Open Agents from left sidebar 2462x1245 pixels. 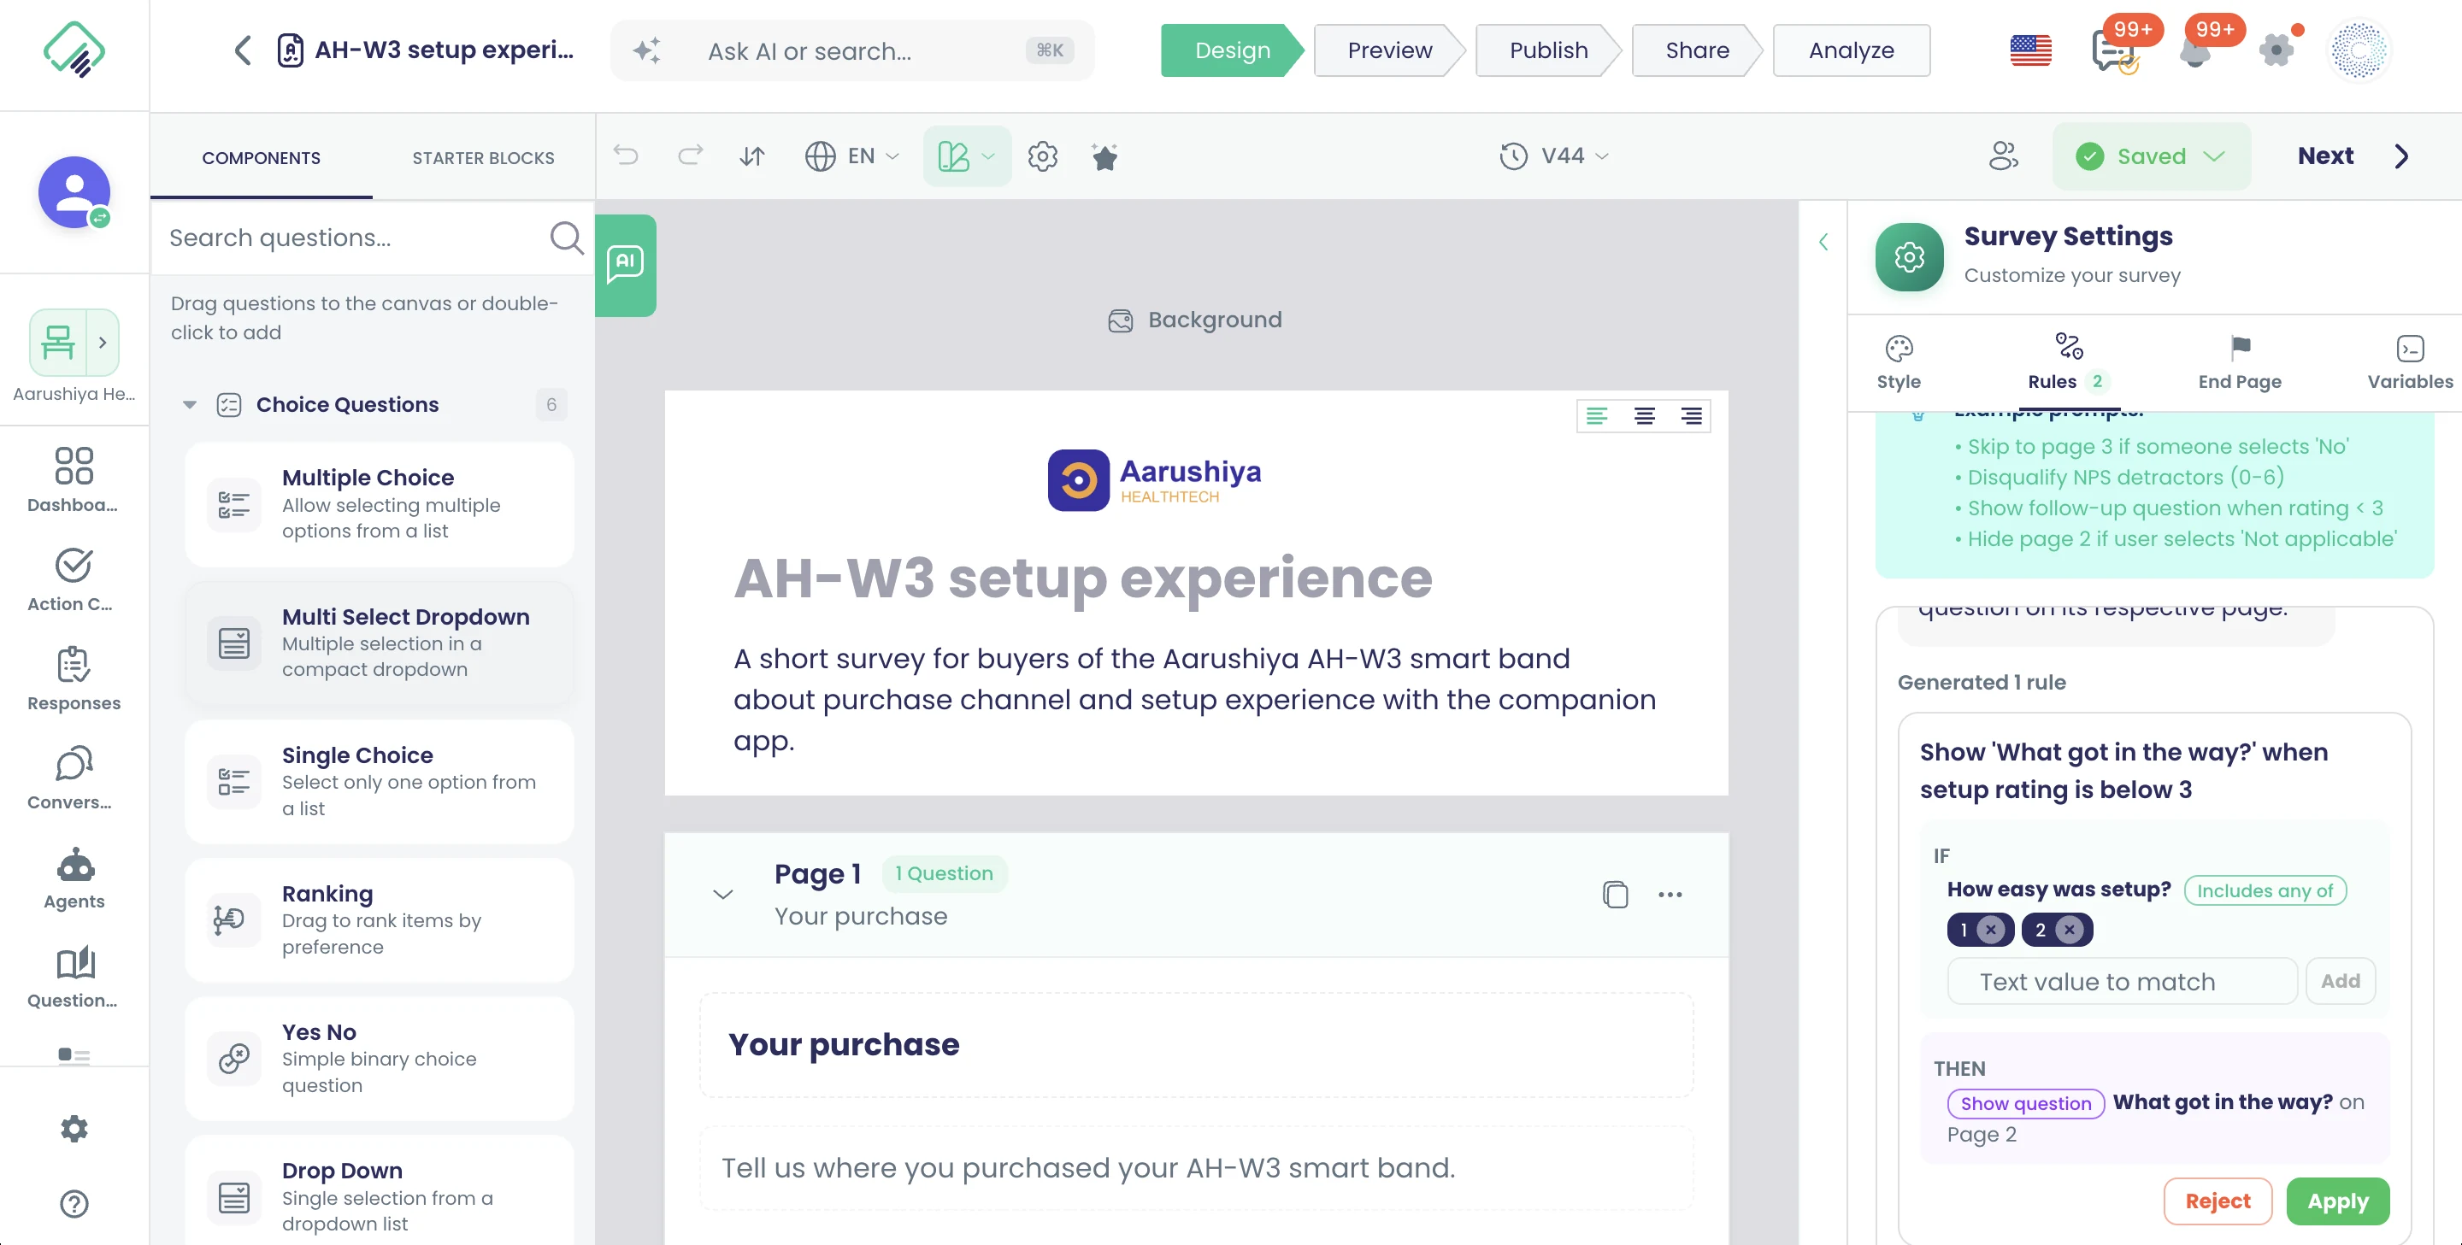[74, 879]
